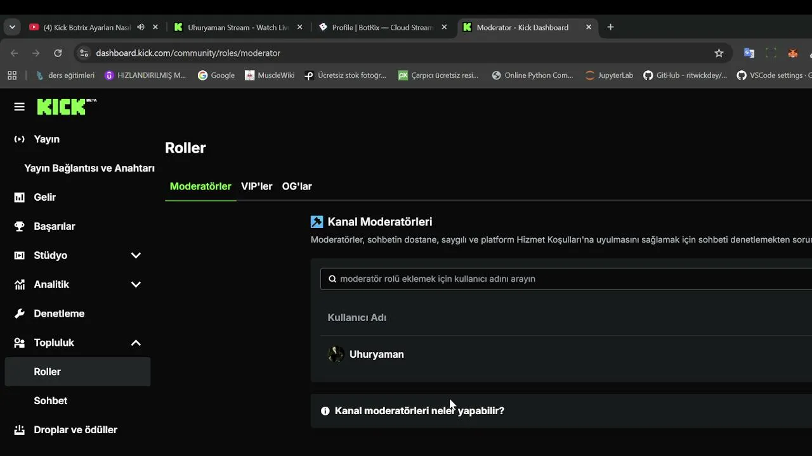
Task: Click the MetaMask fox extension icon
Action: [792, 53]
